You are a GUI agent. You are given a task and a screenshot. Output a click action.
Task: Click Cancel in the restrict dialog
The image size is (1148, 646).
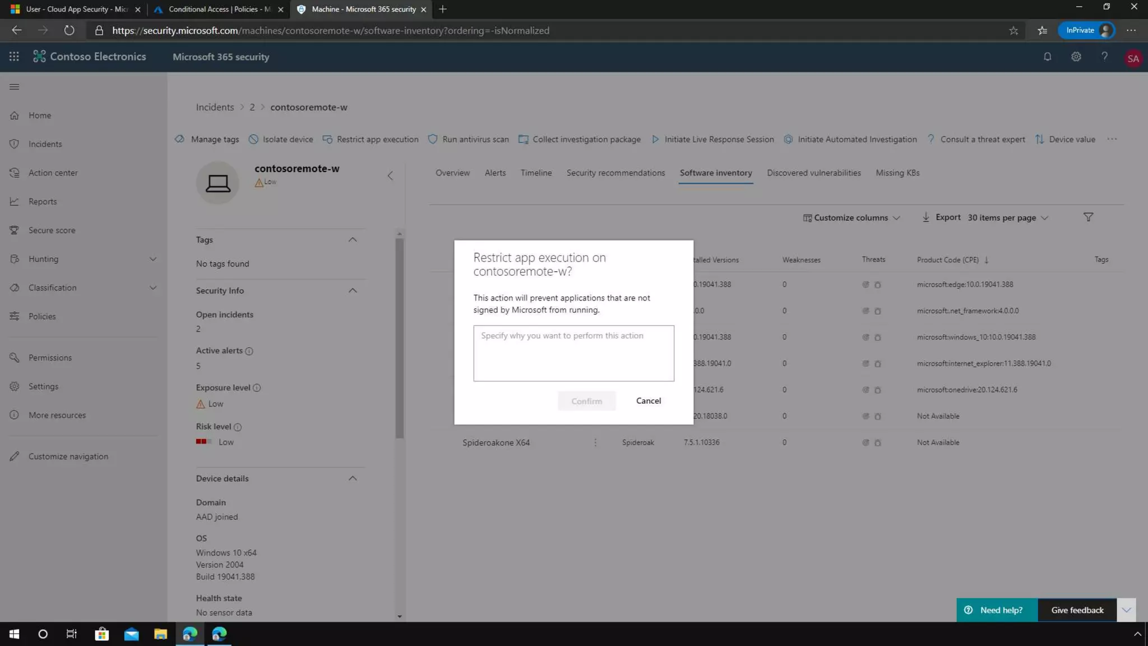click(x=648, y=400)
